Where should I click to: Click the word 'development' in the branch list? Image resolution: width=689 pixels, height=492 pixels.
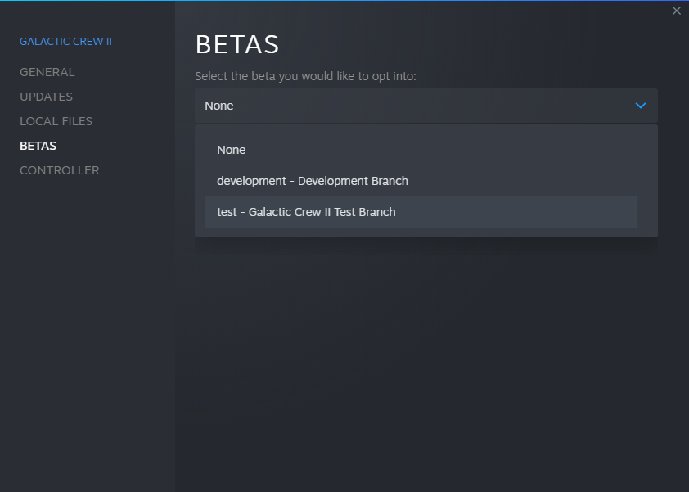coord(252,181)
